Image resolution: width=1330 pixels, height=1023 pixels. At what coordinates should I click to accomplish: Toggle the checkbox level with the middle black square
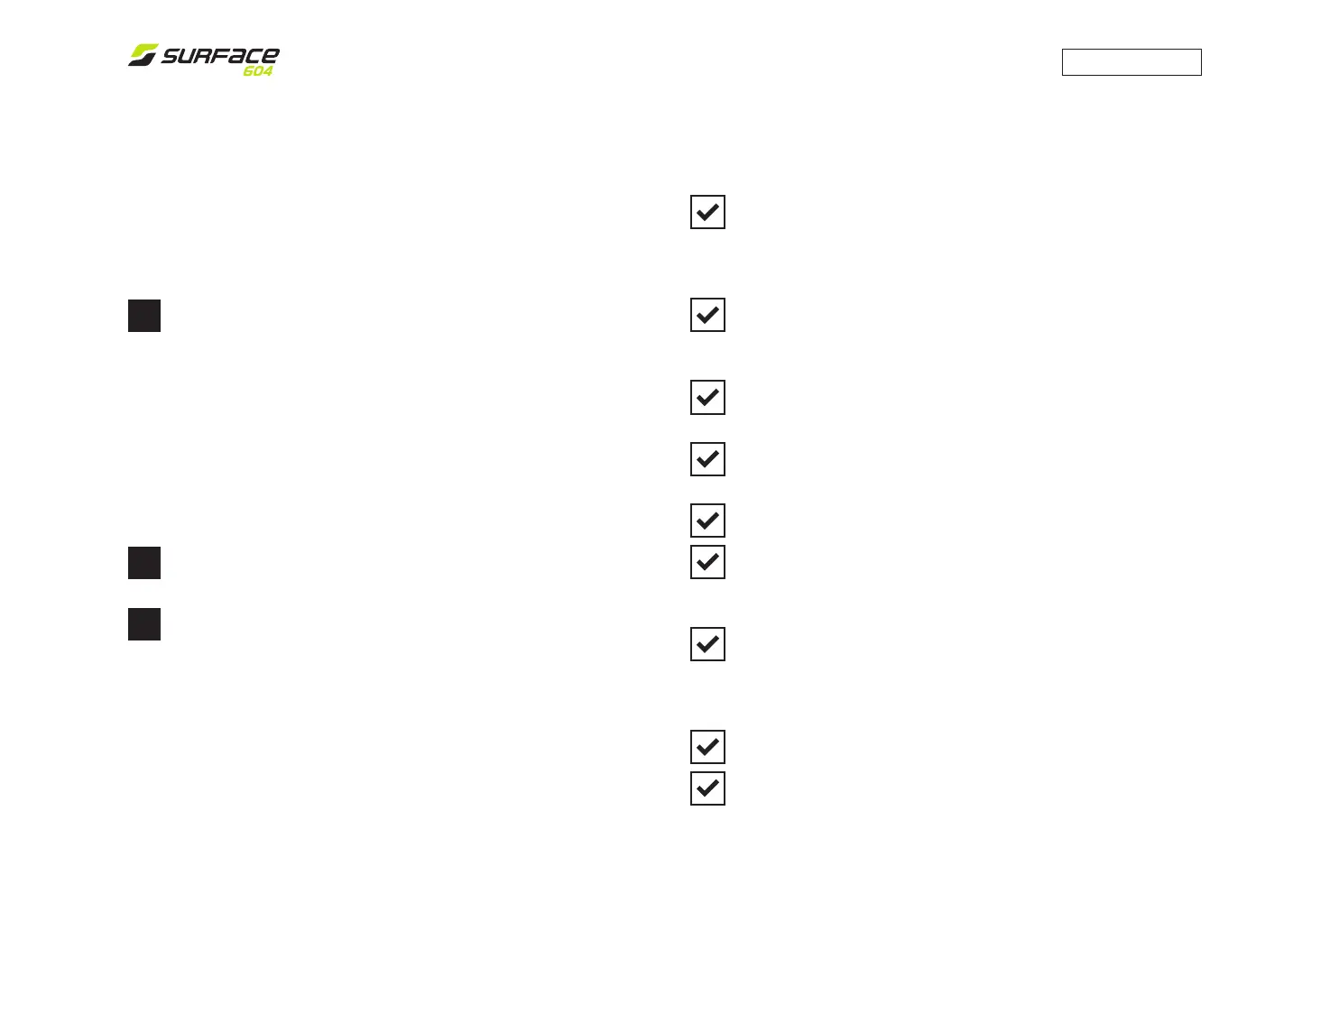(707, 562)
